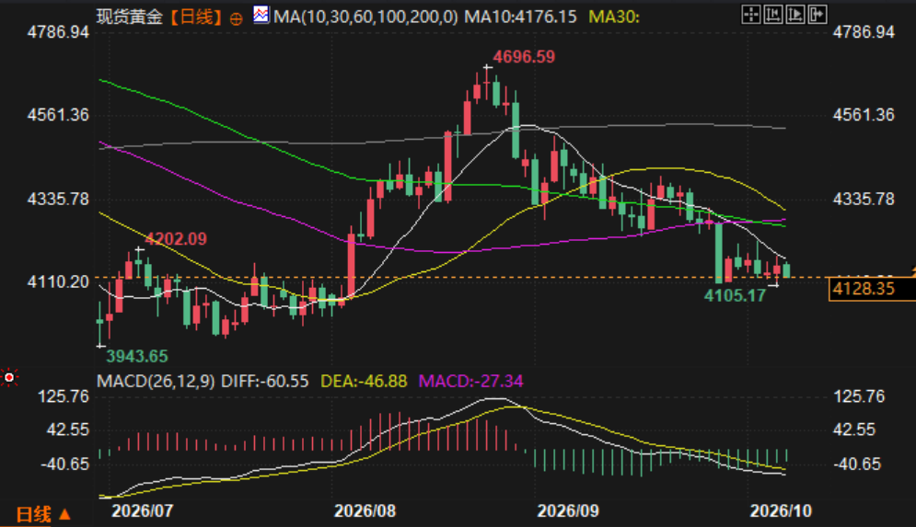The image size is (916, 527).
Task: Click the right axis 4335.78 value
Action: [x=864, y=199]
